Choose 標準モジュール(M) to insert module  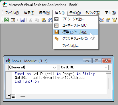coord(76,32)
